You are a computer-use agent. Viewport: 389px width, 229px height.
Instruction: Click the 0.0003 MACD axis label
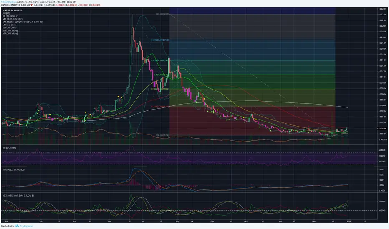tap(381, 169)
